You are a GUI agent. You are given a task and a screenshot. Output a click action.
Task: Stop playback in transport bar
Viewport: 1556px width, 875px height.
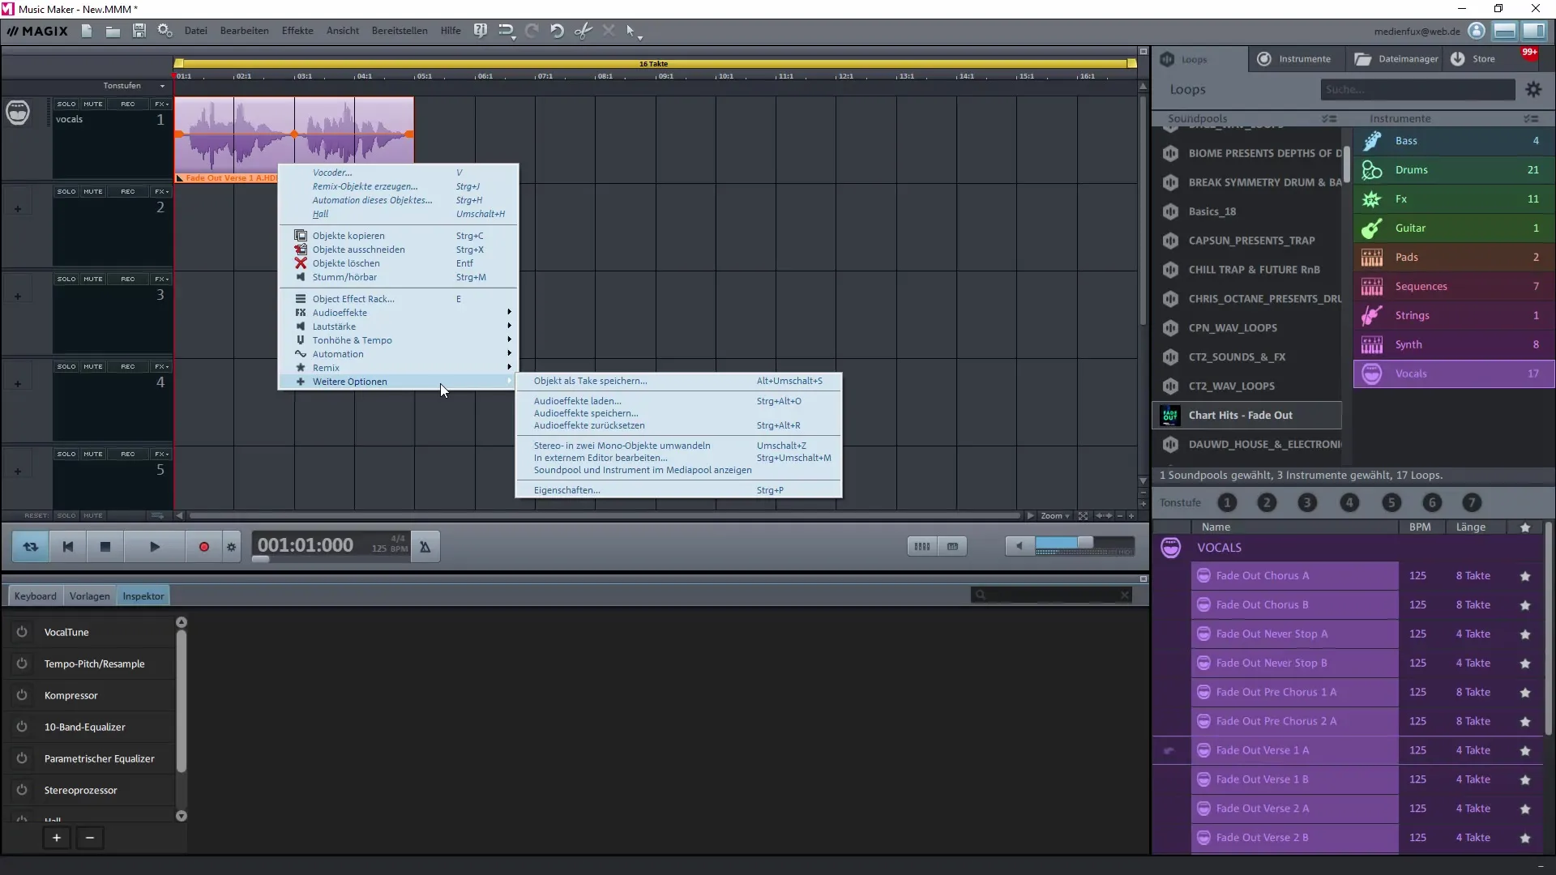[105, 547]
